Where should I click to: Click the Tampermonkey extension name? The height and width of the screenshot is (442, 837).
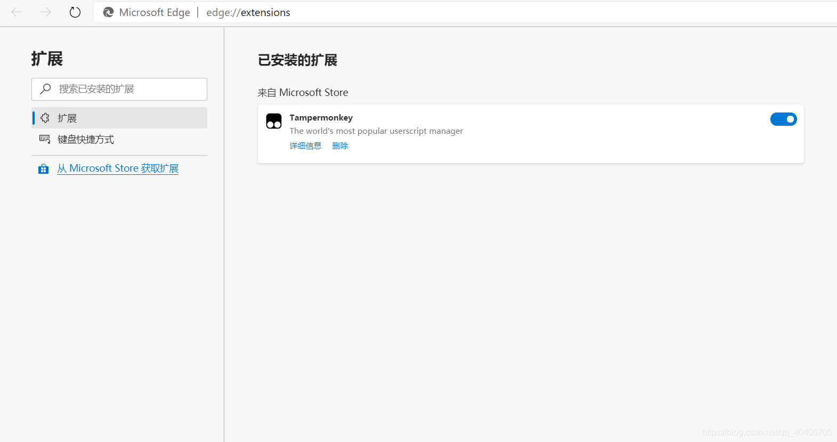pos(321,118)
